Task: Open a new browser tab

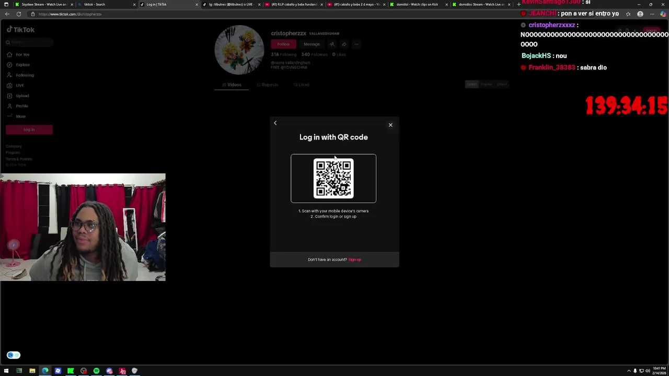Action: (x=518, y=4)
